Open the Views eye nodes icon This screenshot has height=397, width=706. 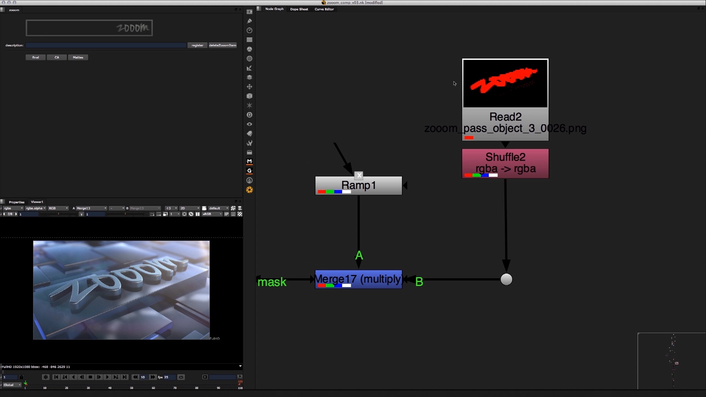pyautogui.click(x=249, y=124)
